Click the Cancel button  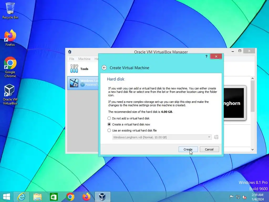pyautogui.click(x=209, y=149)
